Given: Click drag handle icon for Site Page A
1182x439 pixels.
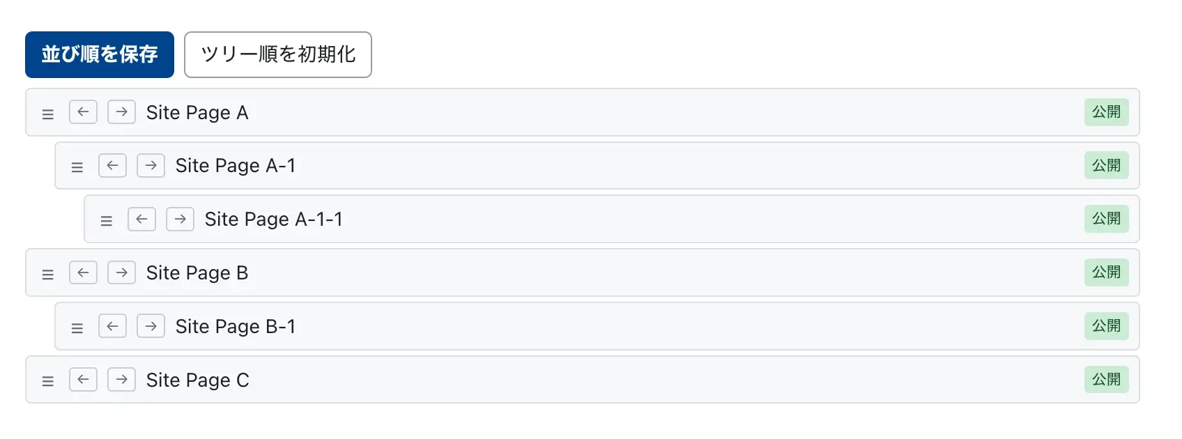Looking at the screenshot, I should (x=48, y=114).
